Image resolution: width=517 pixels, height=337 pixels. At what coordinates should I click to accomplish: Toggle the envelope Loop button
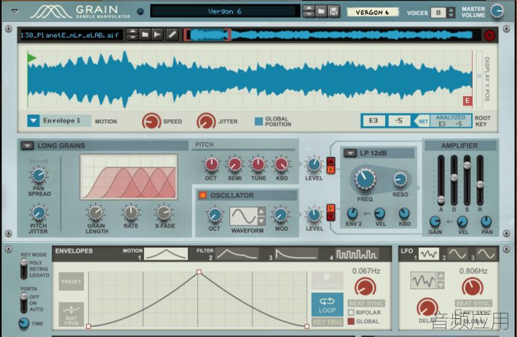pos(327,305)
